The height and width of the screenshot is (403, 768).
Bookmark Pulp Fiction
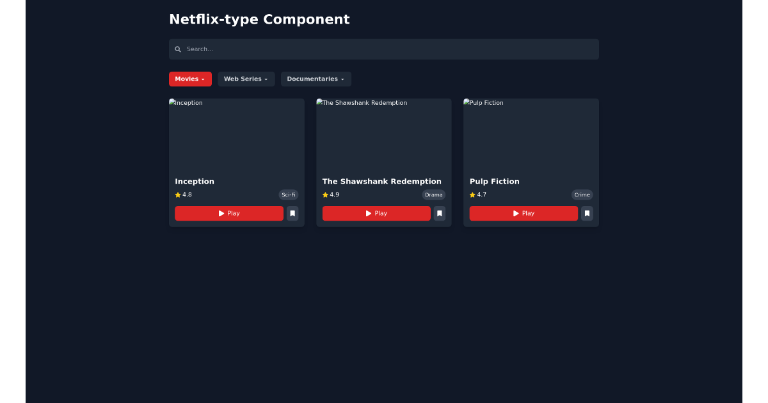click(587, 213)
